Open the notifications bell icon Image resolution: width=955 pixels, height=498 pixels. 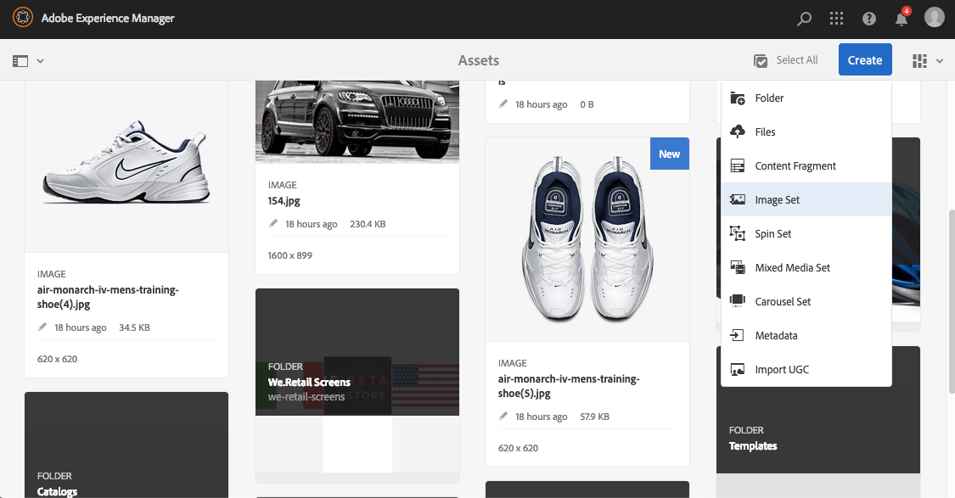tap(902, 19)
